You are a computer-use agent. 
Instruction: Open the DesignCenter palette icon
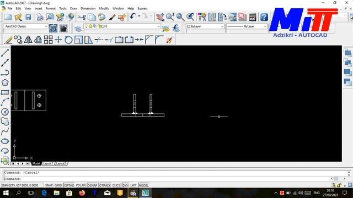[x=212, y=17]
